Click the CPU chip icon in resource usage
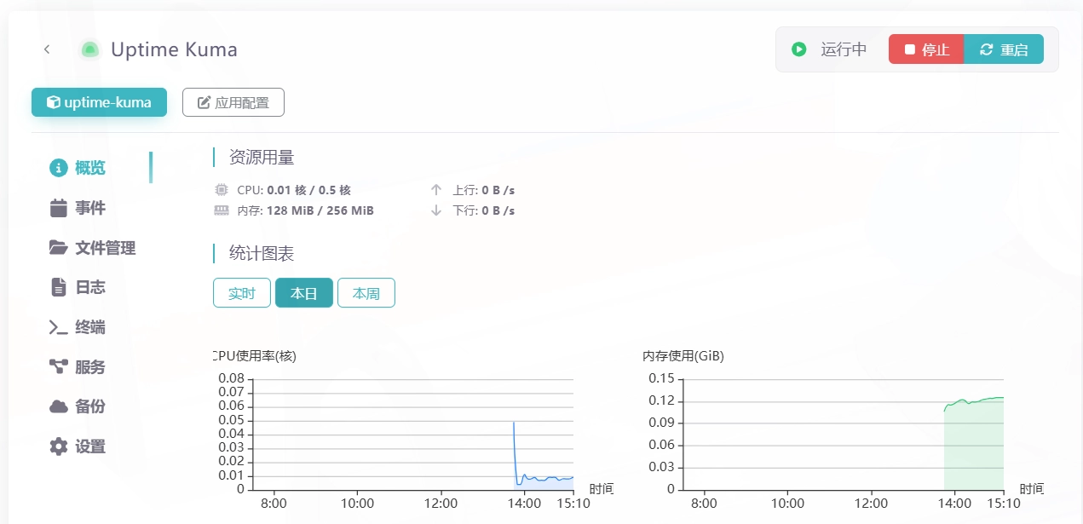This screenshot has width=1083, height=524. pos(221,190)
